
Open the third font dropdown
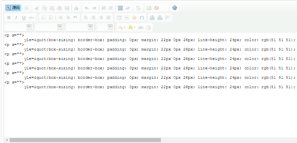(x=80, y=27)
